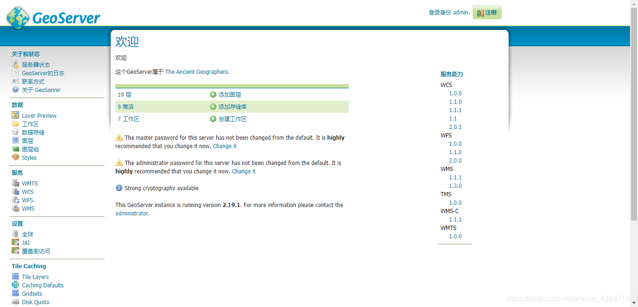
Task: Open the 19 层 layers count link
Action: point(125,94)
